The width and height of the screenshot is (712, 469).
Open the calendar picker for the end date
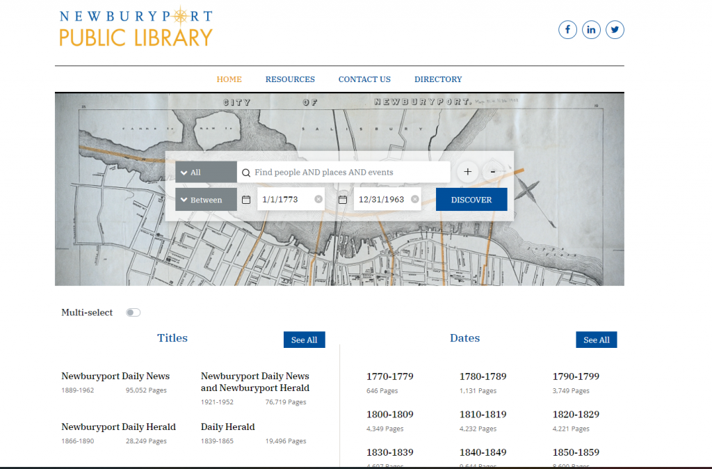(343, 199)
